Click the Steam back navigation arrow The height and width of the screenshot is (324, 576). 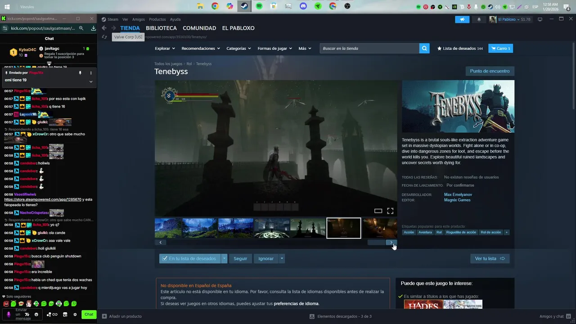[x=104, y=28]
